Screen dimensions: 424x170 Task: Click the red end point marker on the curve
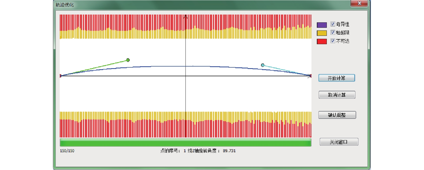tap(310, 76)
